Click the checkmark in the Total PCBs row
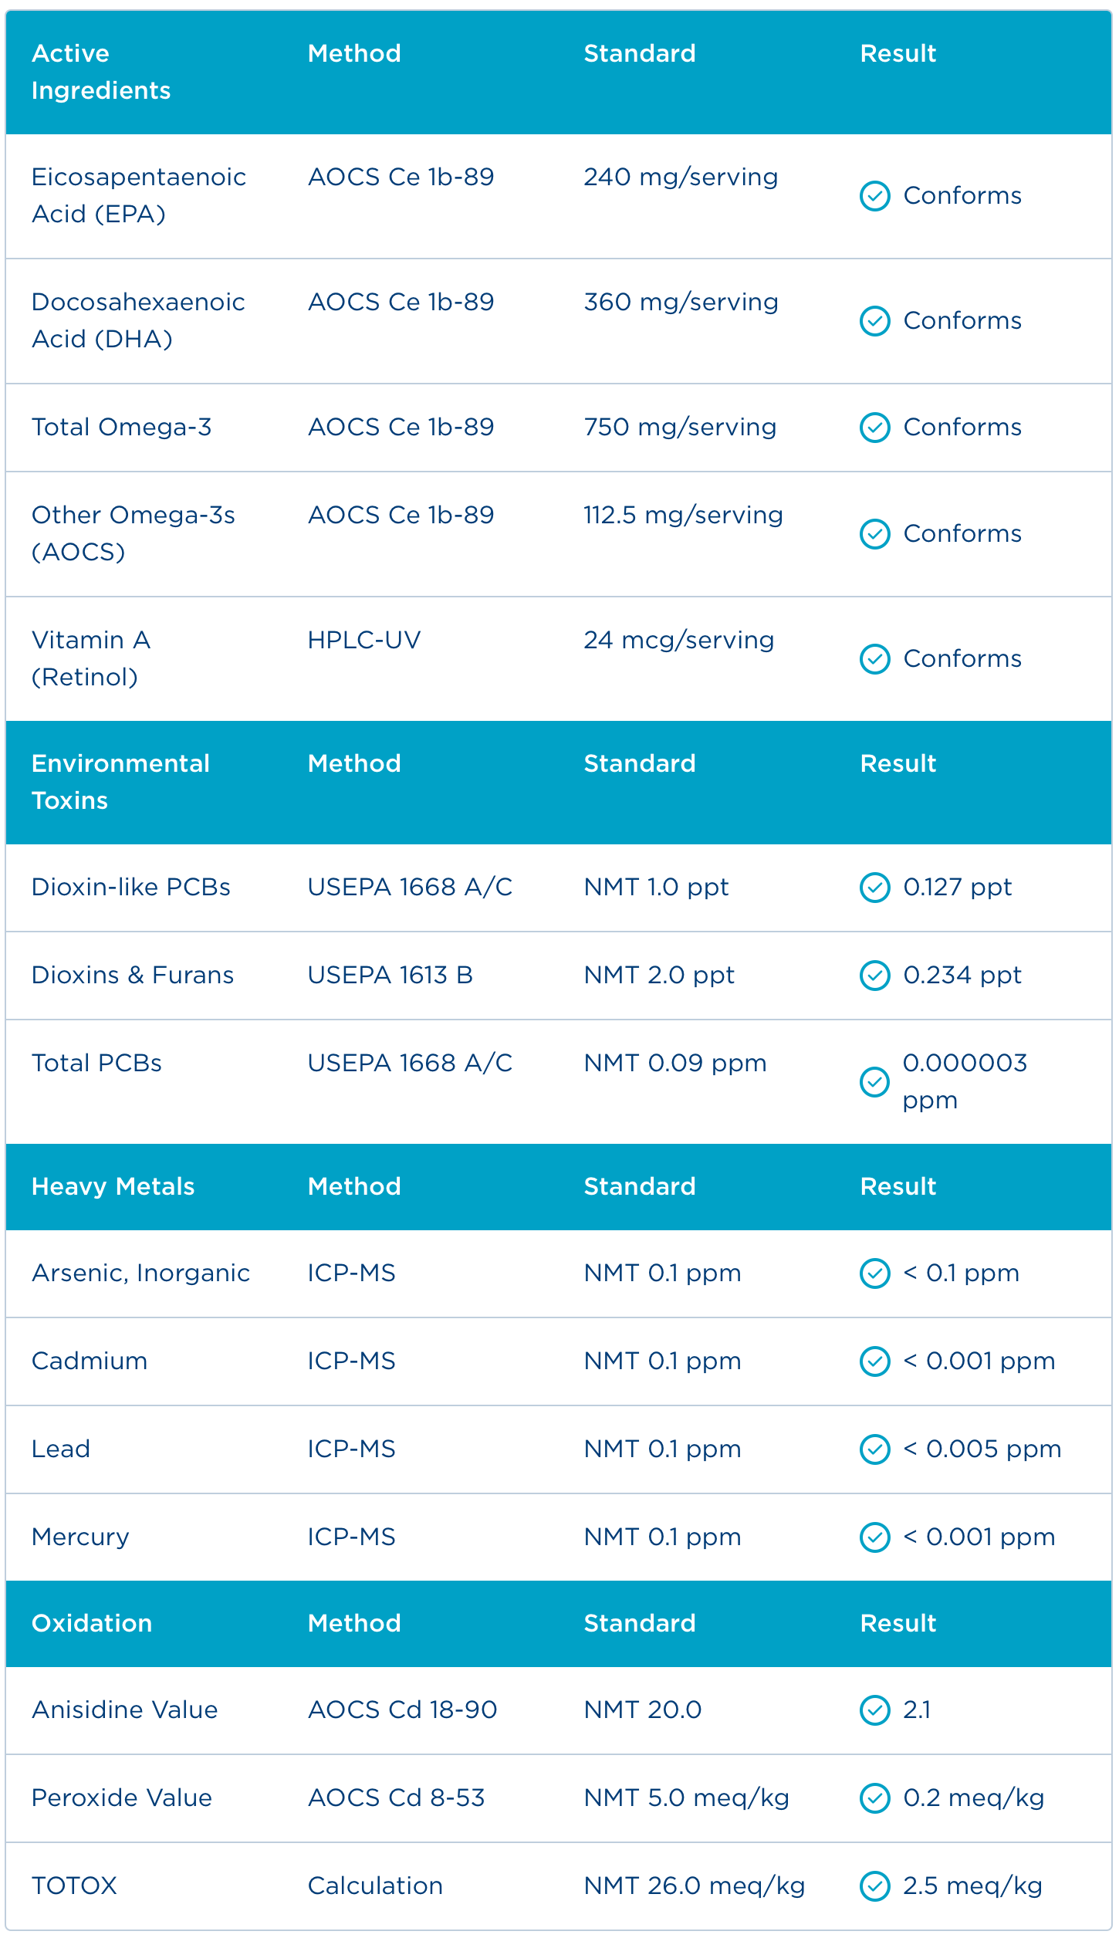 pos(874,1082)
